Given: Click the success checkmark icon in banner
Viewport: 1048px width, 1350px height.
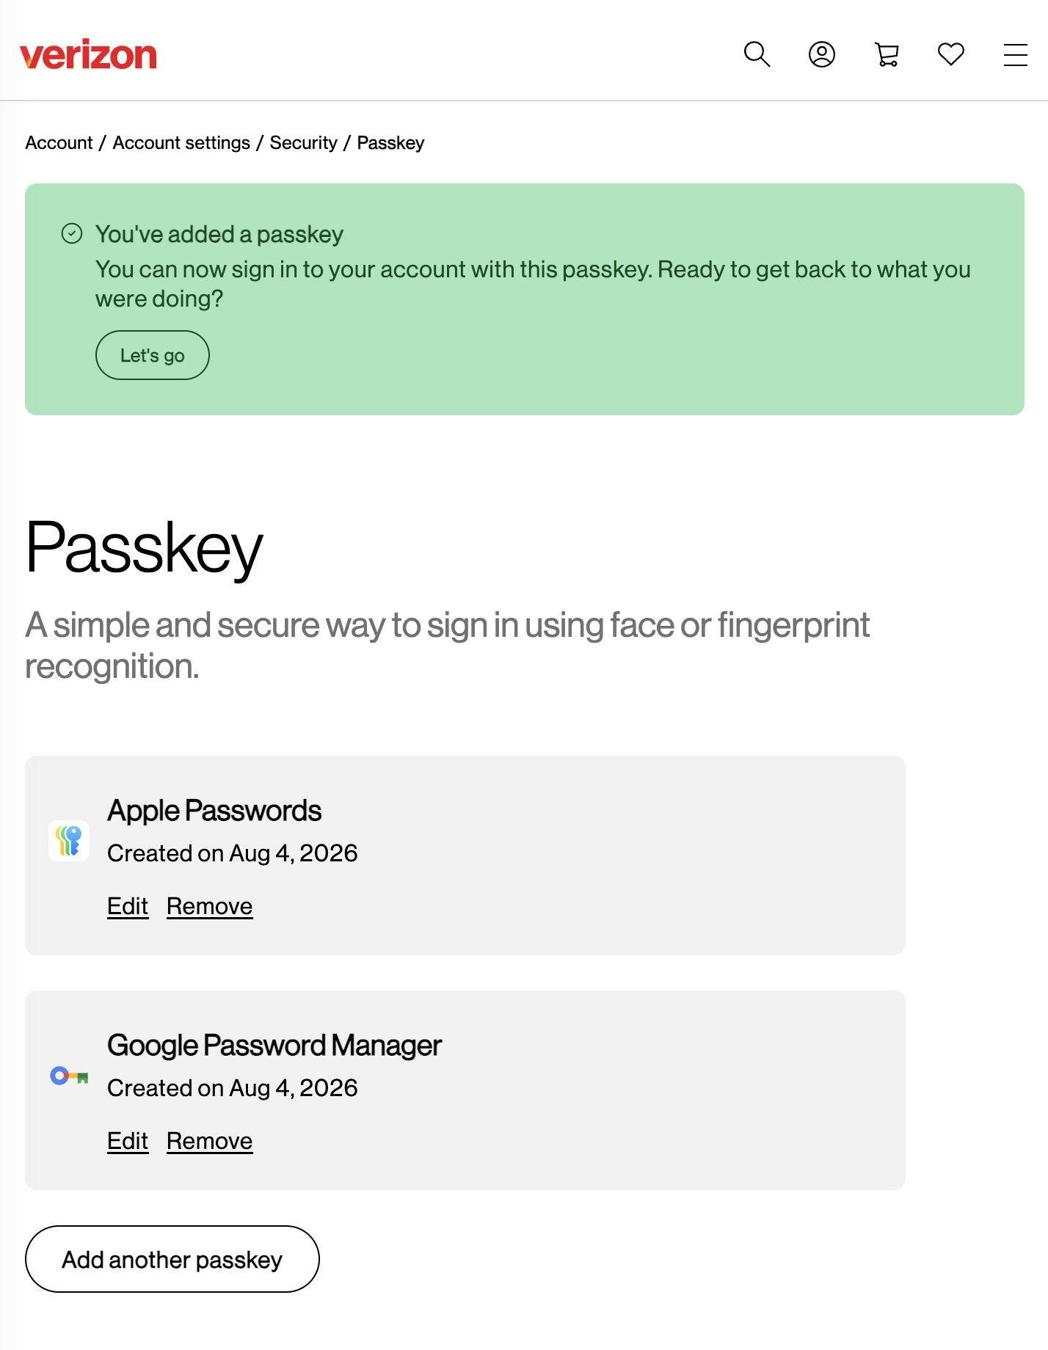Looking at the screenshot, I should pyautogui.click(x=72, y=234).
